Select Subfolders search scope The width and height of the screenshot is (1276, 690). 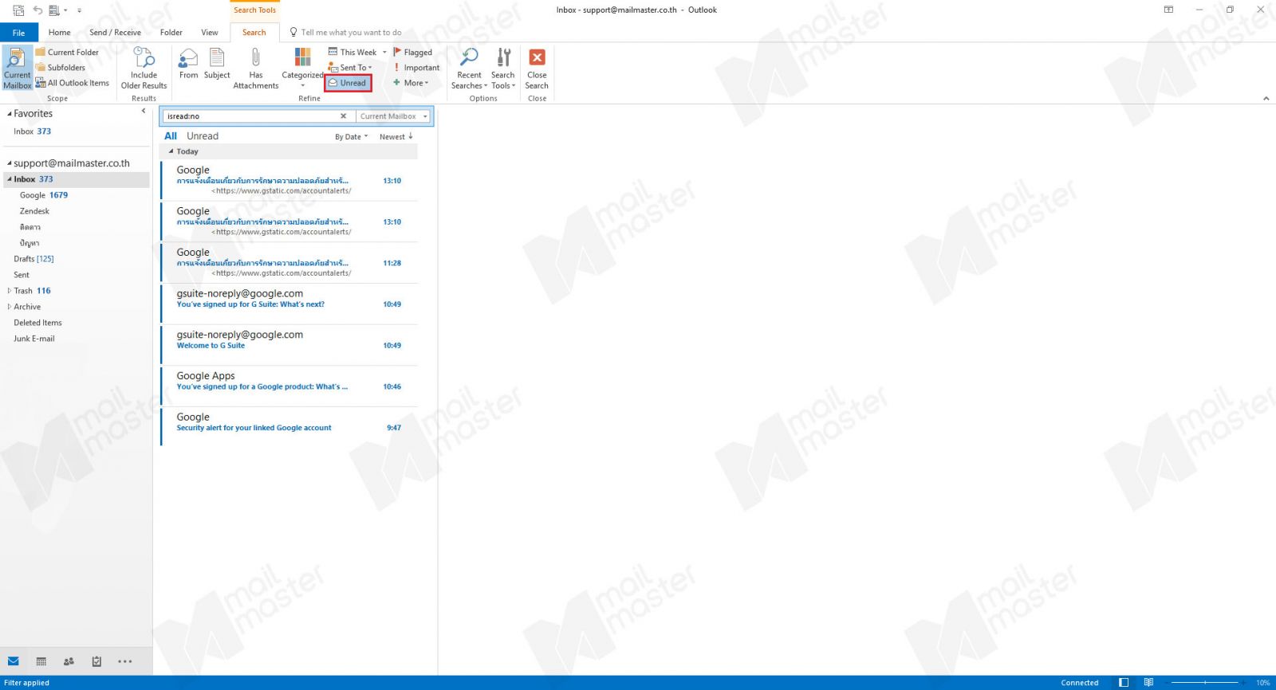[x=60, y=68]
